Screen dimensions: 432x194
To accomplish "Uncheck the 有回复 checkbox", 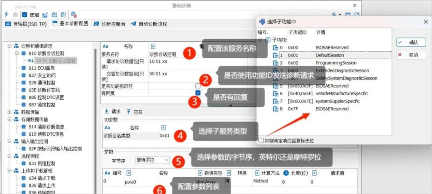I will (198, 93).
